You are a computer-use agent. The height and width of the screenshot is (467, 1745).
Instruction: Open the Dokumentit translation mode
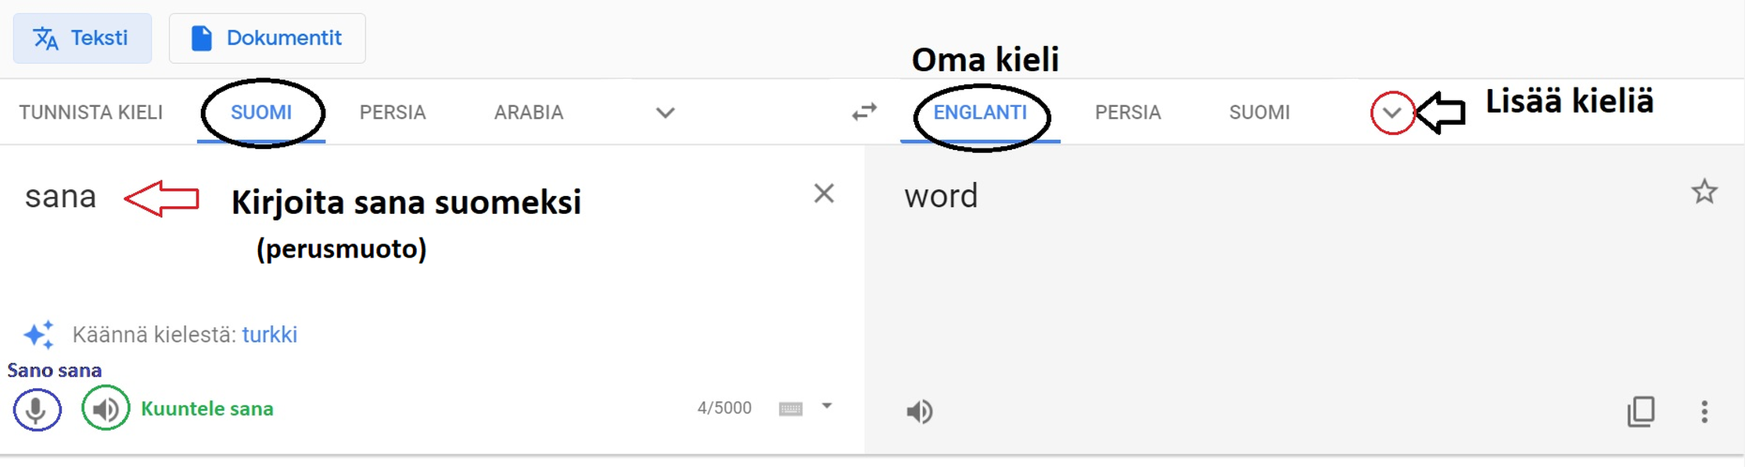pos(267,37)
